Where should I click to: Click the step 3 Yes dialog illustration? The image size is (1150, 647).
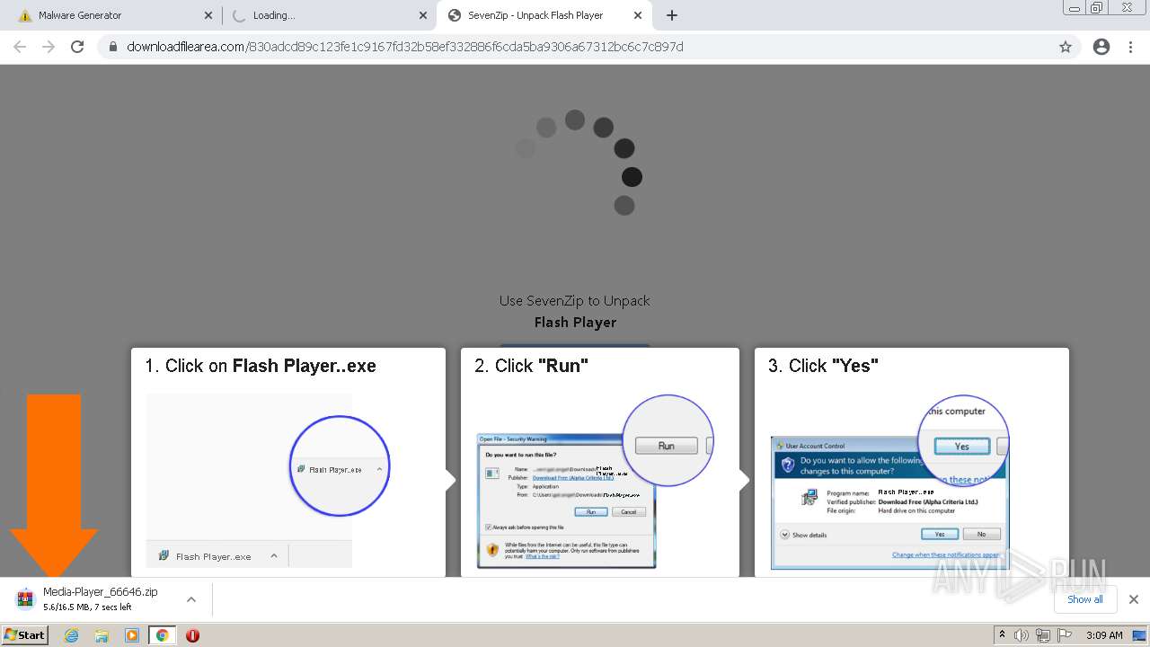[890, 483]
